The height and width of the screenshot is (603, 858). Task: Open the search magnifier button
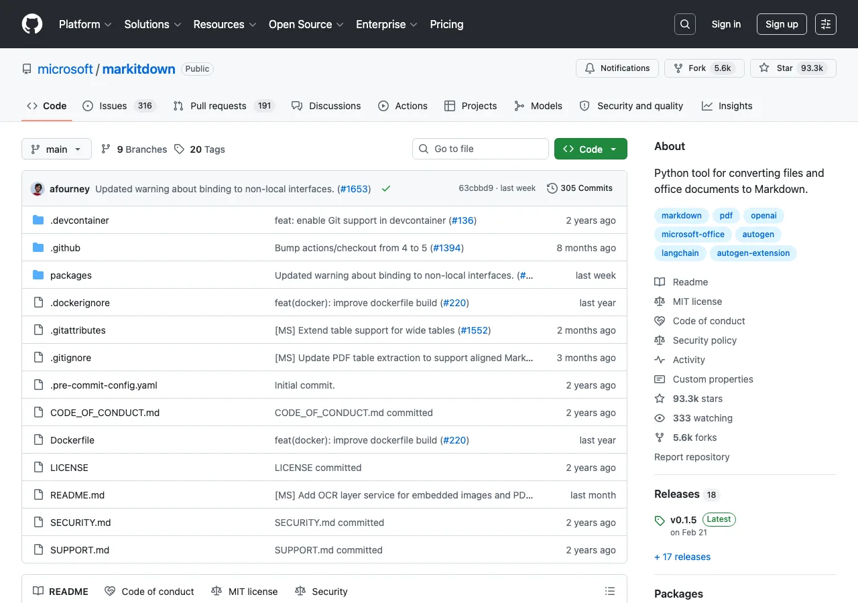click(x=685, y=24)
